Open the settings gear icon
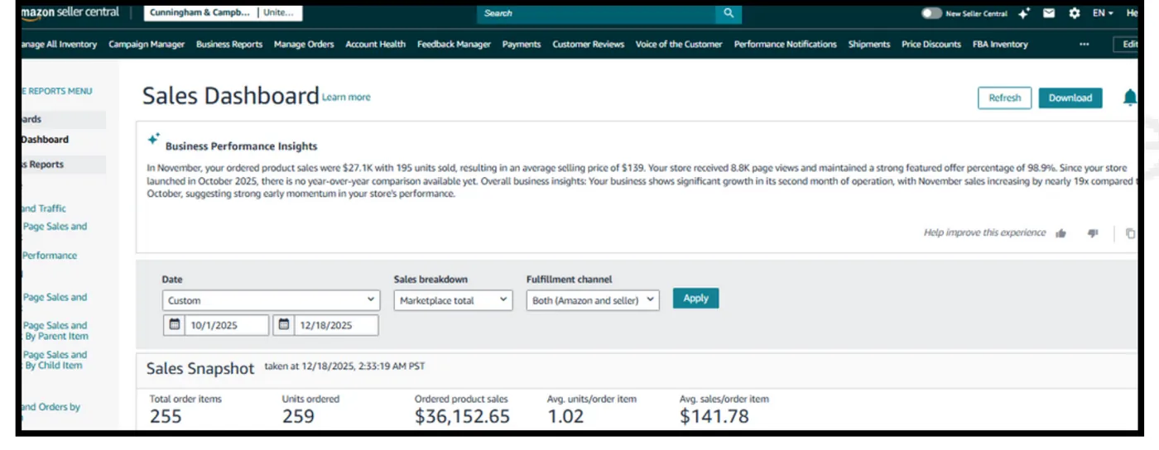 pos(1075,13)
